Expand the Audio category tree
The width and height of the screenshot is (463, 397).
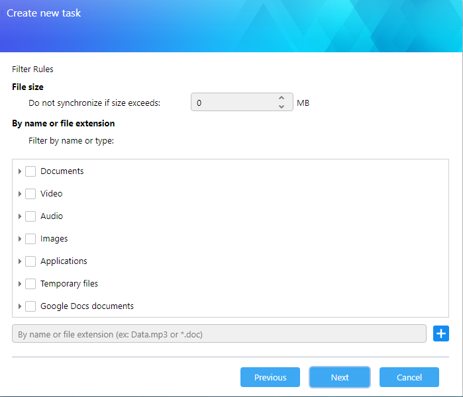(20, 216)
